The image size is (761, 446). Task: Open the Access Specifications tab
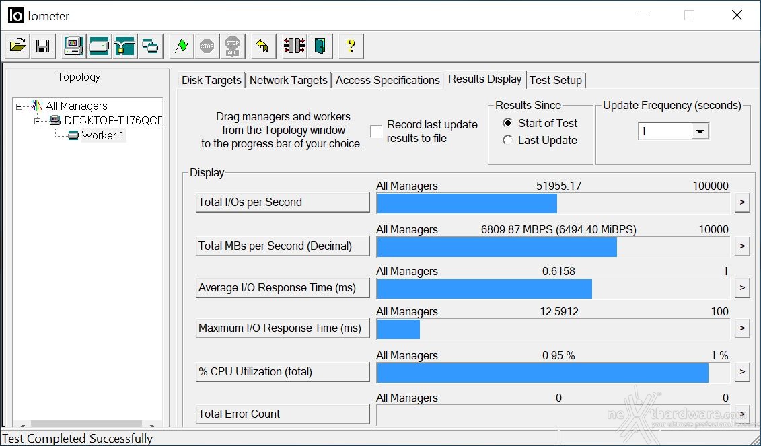coord(388,80)
